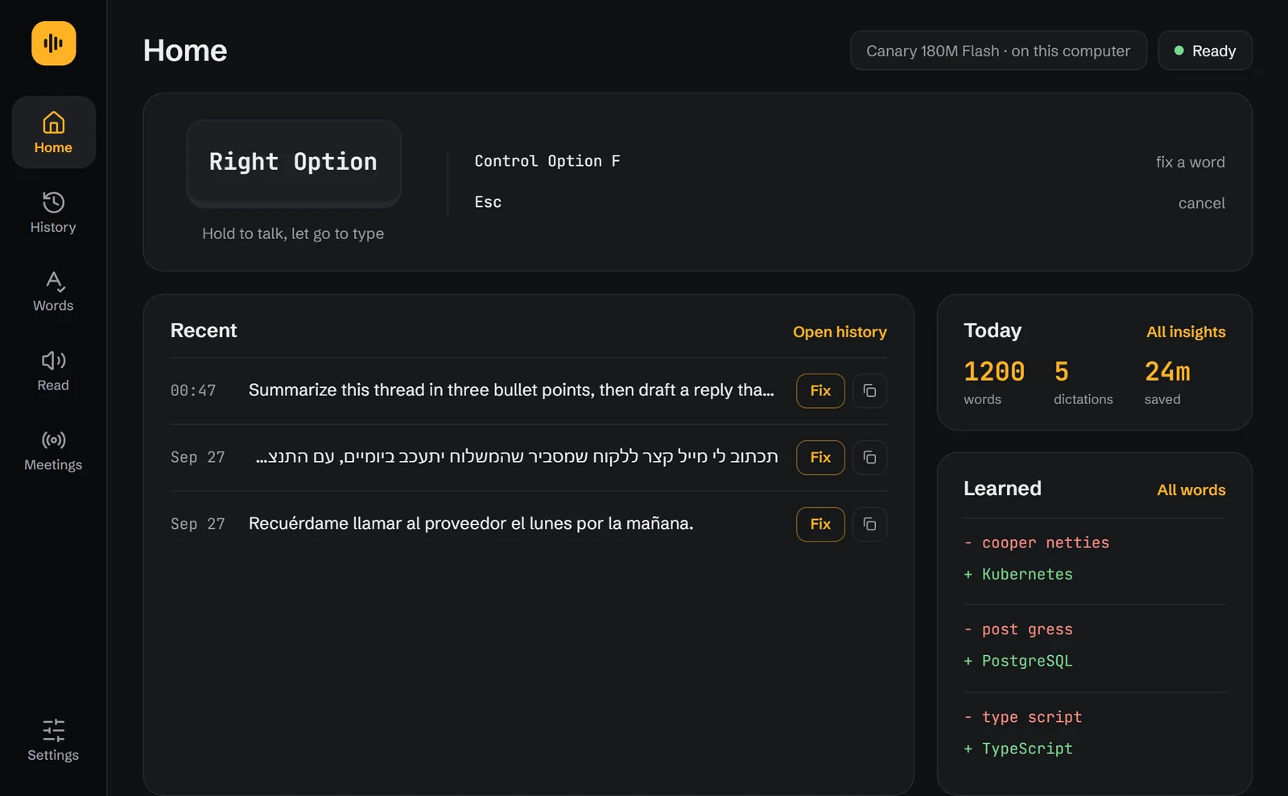Click the Ready status indicator
This screenshot has width=1288, height=796.
pos(1205,51)
